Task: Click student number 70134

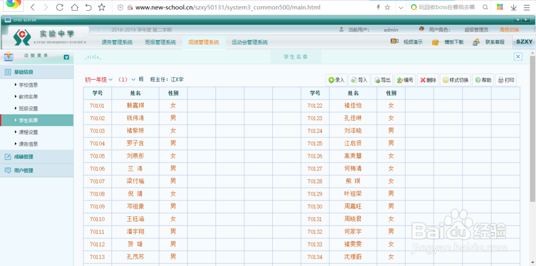Action: click(315, 257)
